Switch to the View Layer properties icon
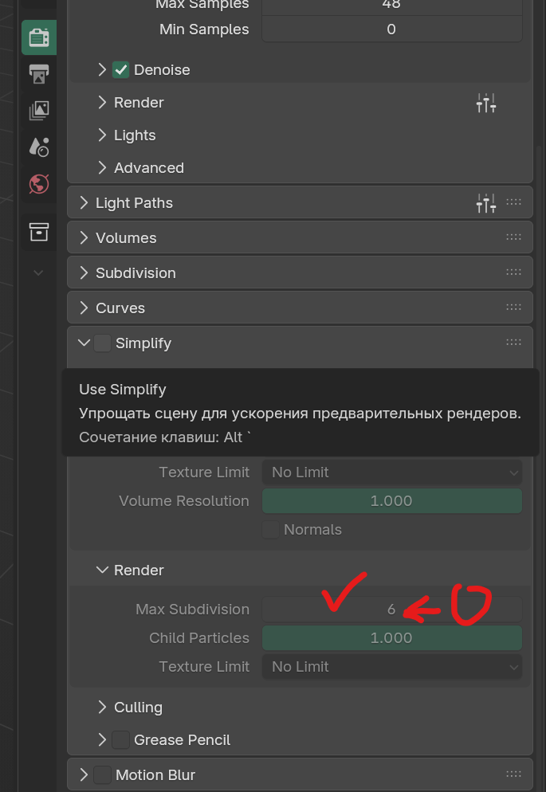The width and height of the screenshot is (546, 792). tap(38, 110)
